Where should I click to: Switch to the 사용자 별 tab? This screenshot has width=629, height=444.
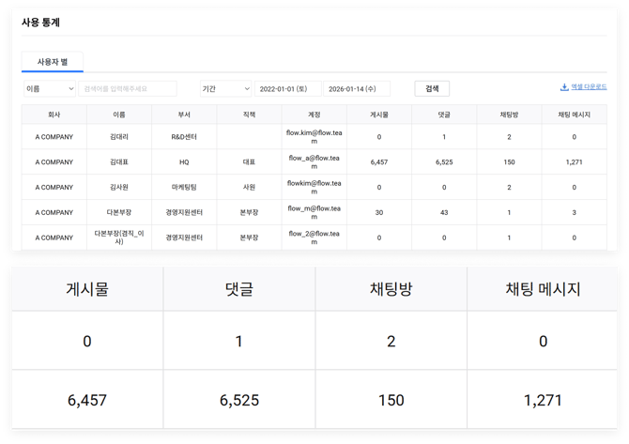[x=53, y=62]
